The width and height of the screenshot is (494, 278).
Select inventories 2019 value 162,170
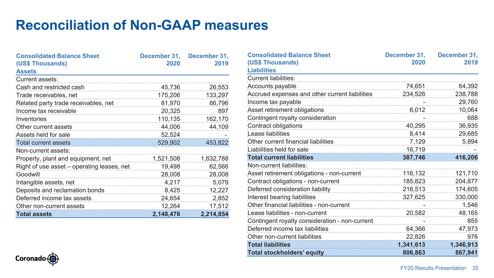click(217, 119)
